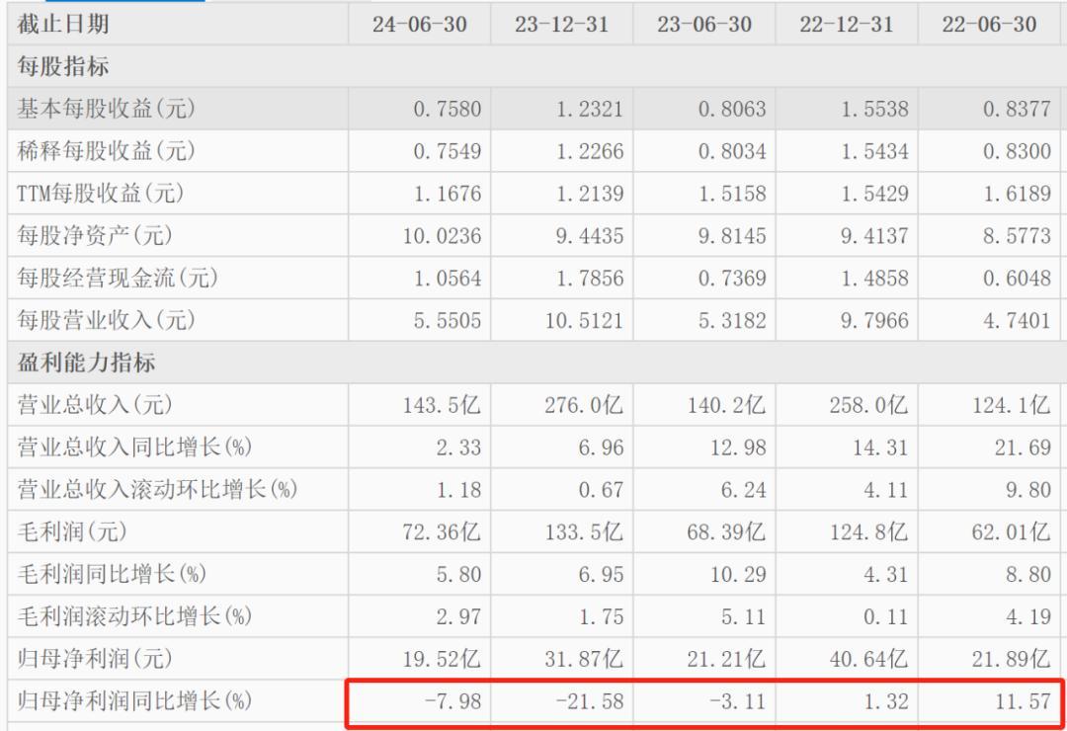Screen dimensions: 1067x731
Task: Click revenue growth value 21.69
Action: point(1023,447)
